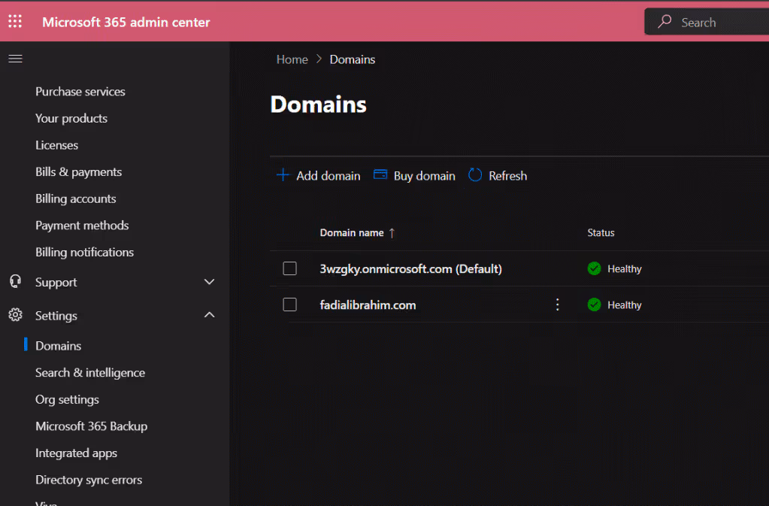Select Domains in Settings menu
Screen dimensions: 769x506
59,346
